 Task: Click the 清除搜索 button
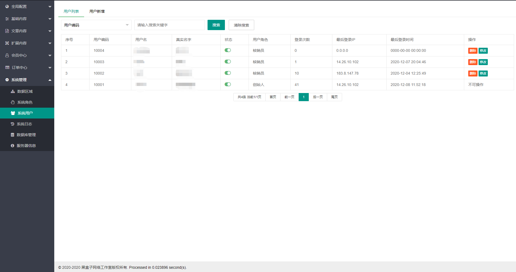tap(241, 25)
